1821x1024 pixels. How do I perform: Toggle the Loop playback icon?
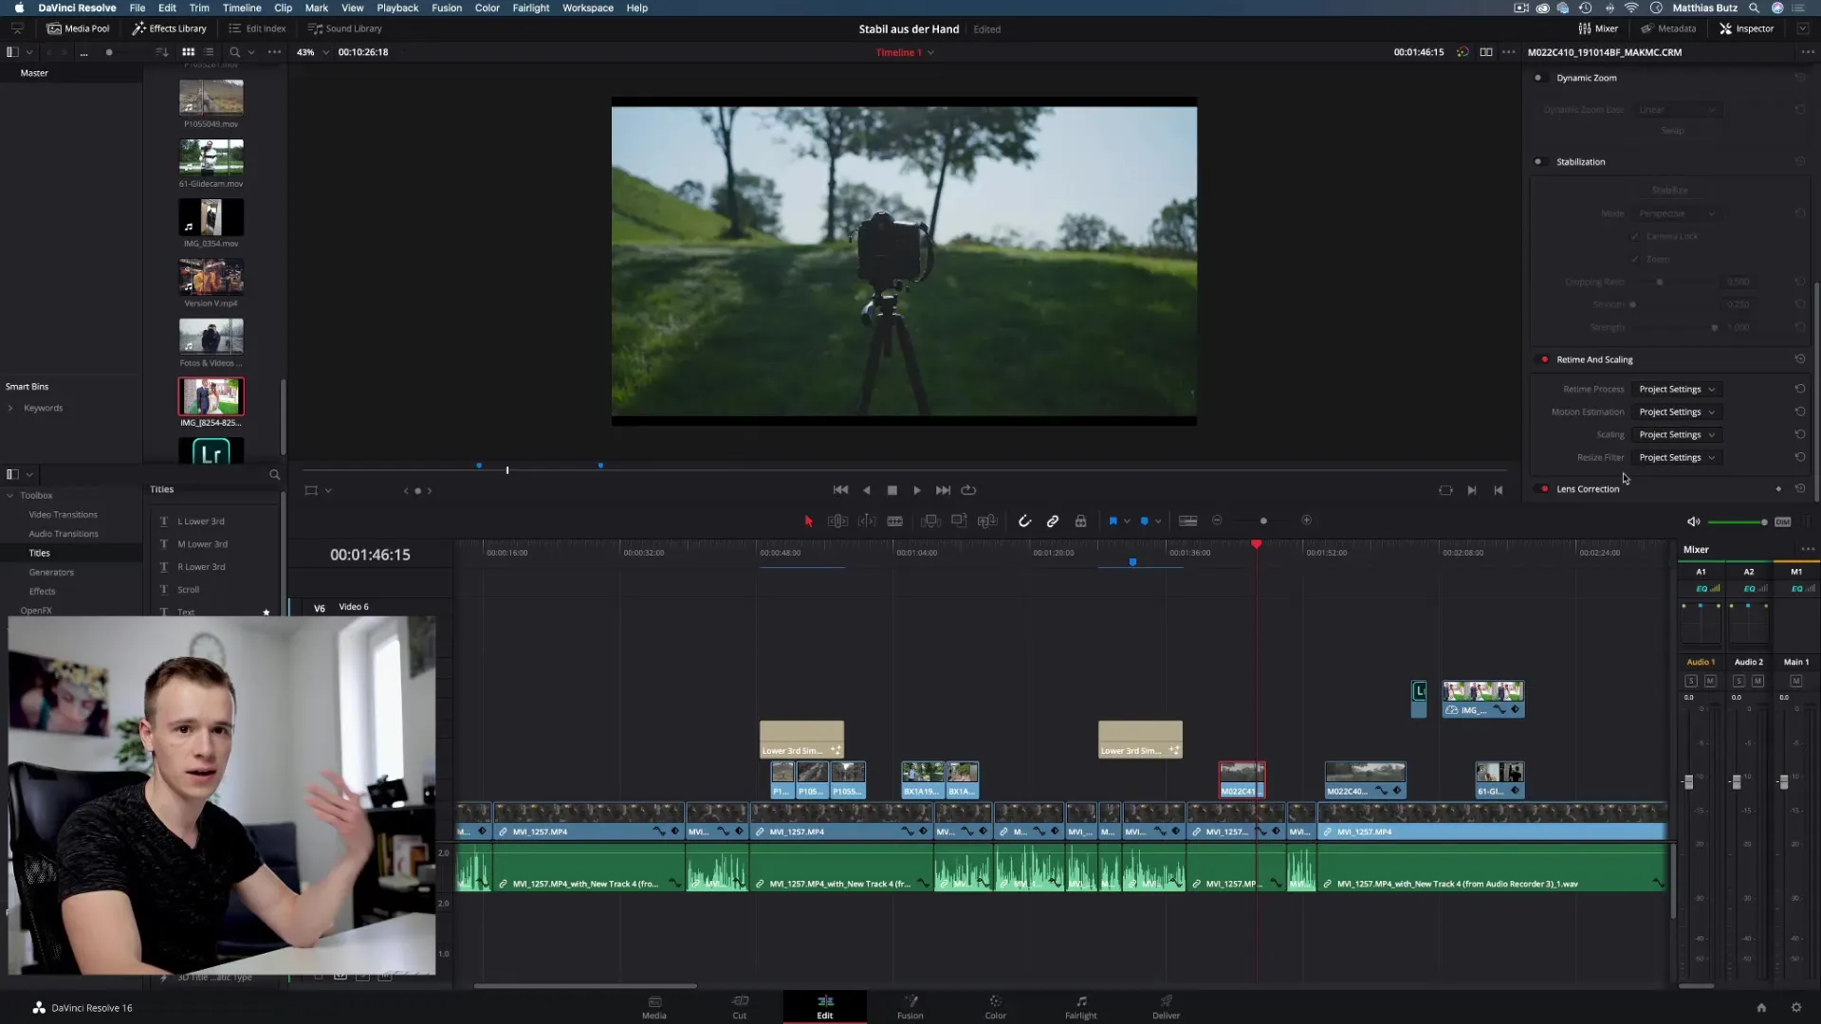point(968,490)
